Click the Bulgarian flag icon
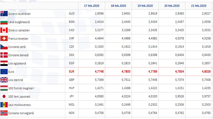213x119 pixels. point(4,22)
